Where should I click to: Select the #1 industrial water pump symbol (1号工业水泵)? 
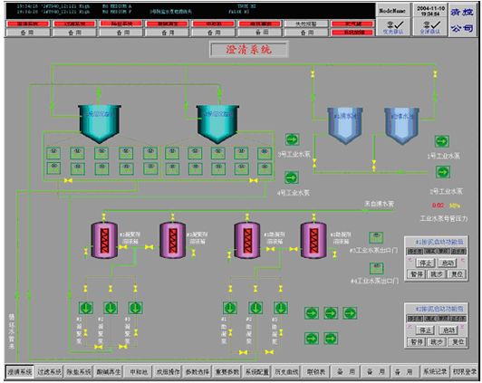442,141
